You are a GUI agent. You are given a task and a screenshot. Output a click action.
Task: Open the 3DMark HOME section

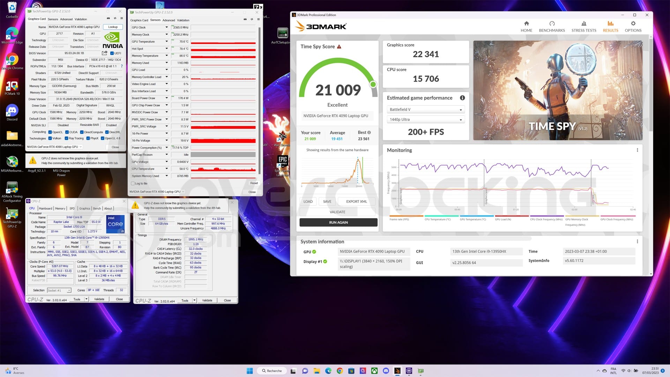coord(526,27)
